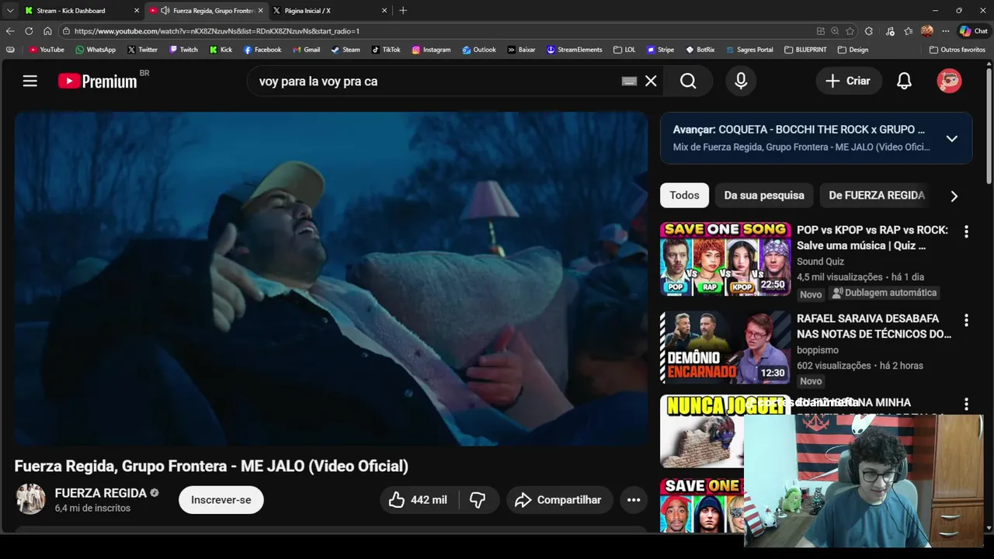Focus the URL address bar
994x559 pixels.
coord(435,31)
